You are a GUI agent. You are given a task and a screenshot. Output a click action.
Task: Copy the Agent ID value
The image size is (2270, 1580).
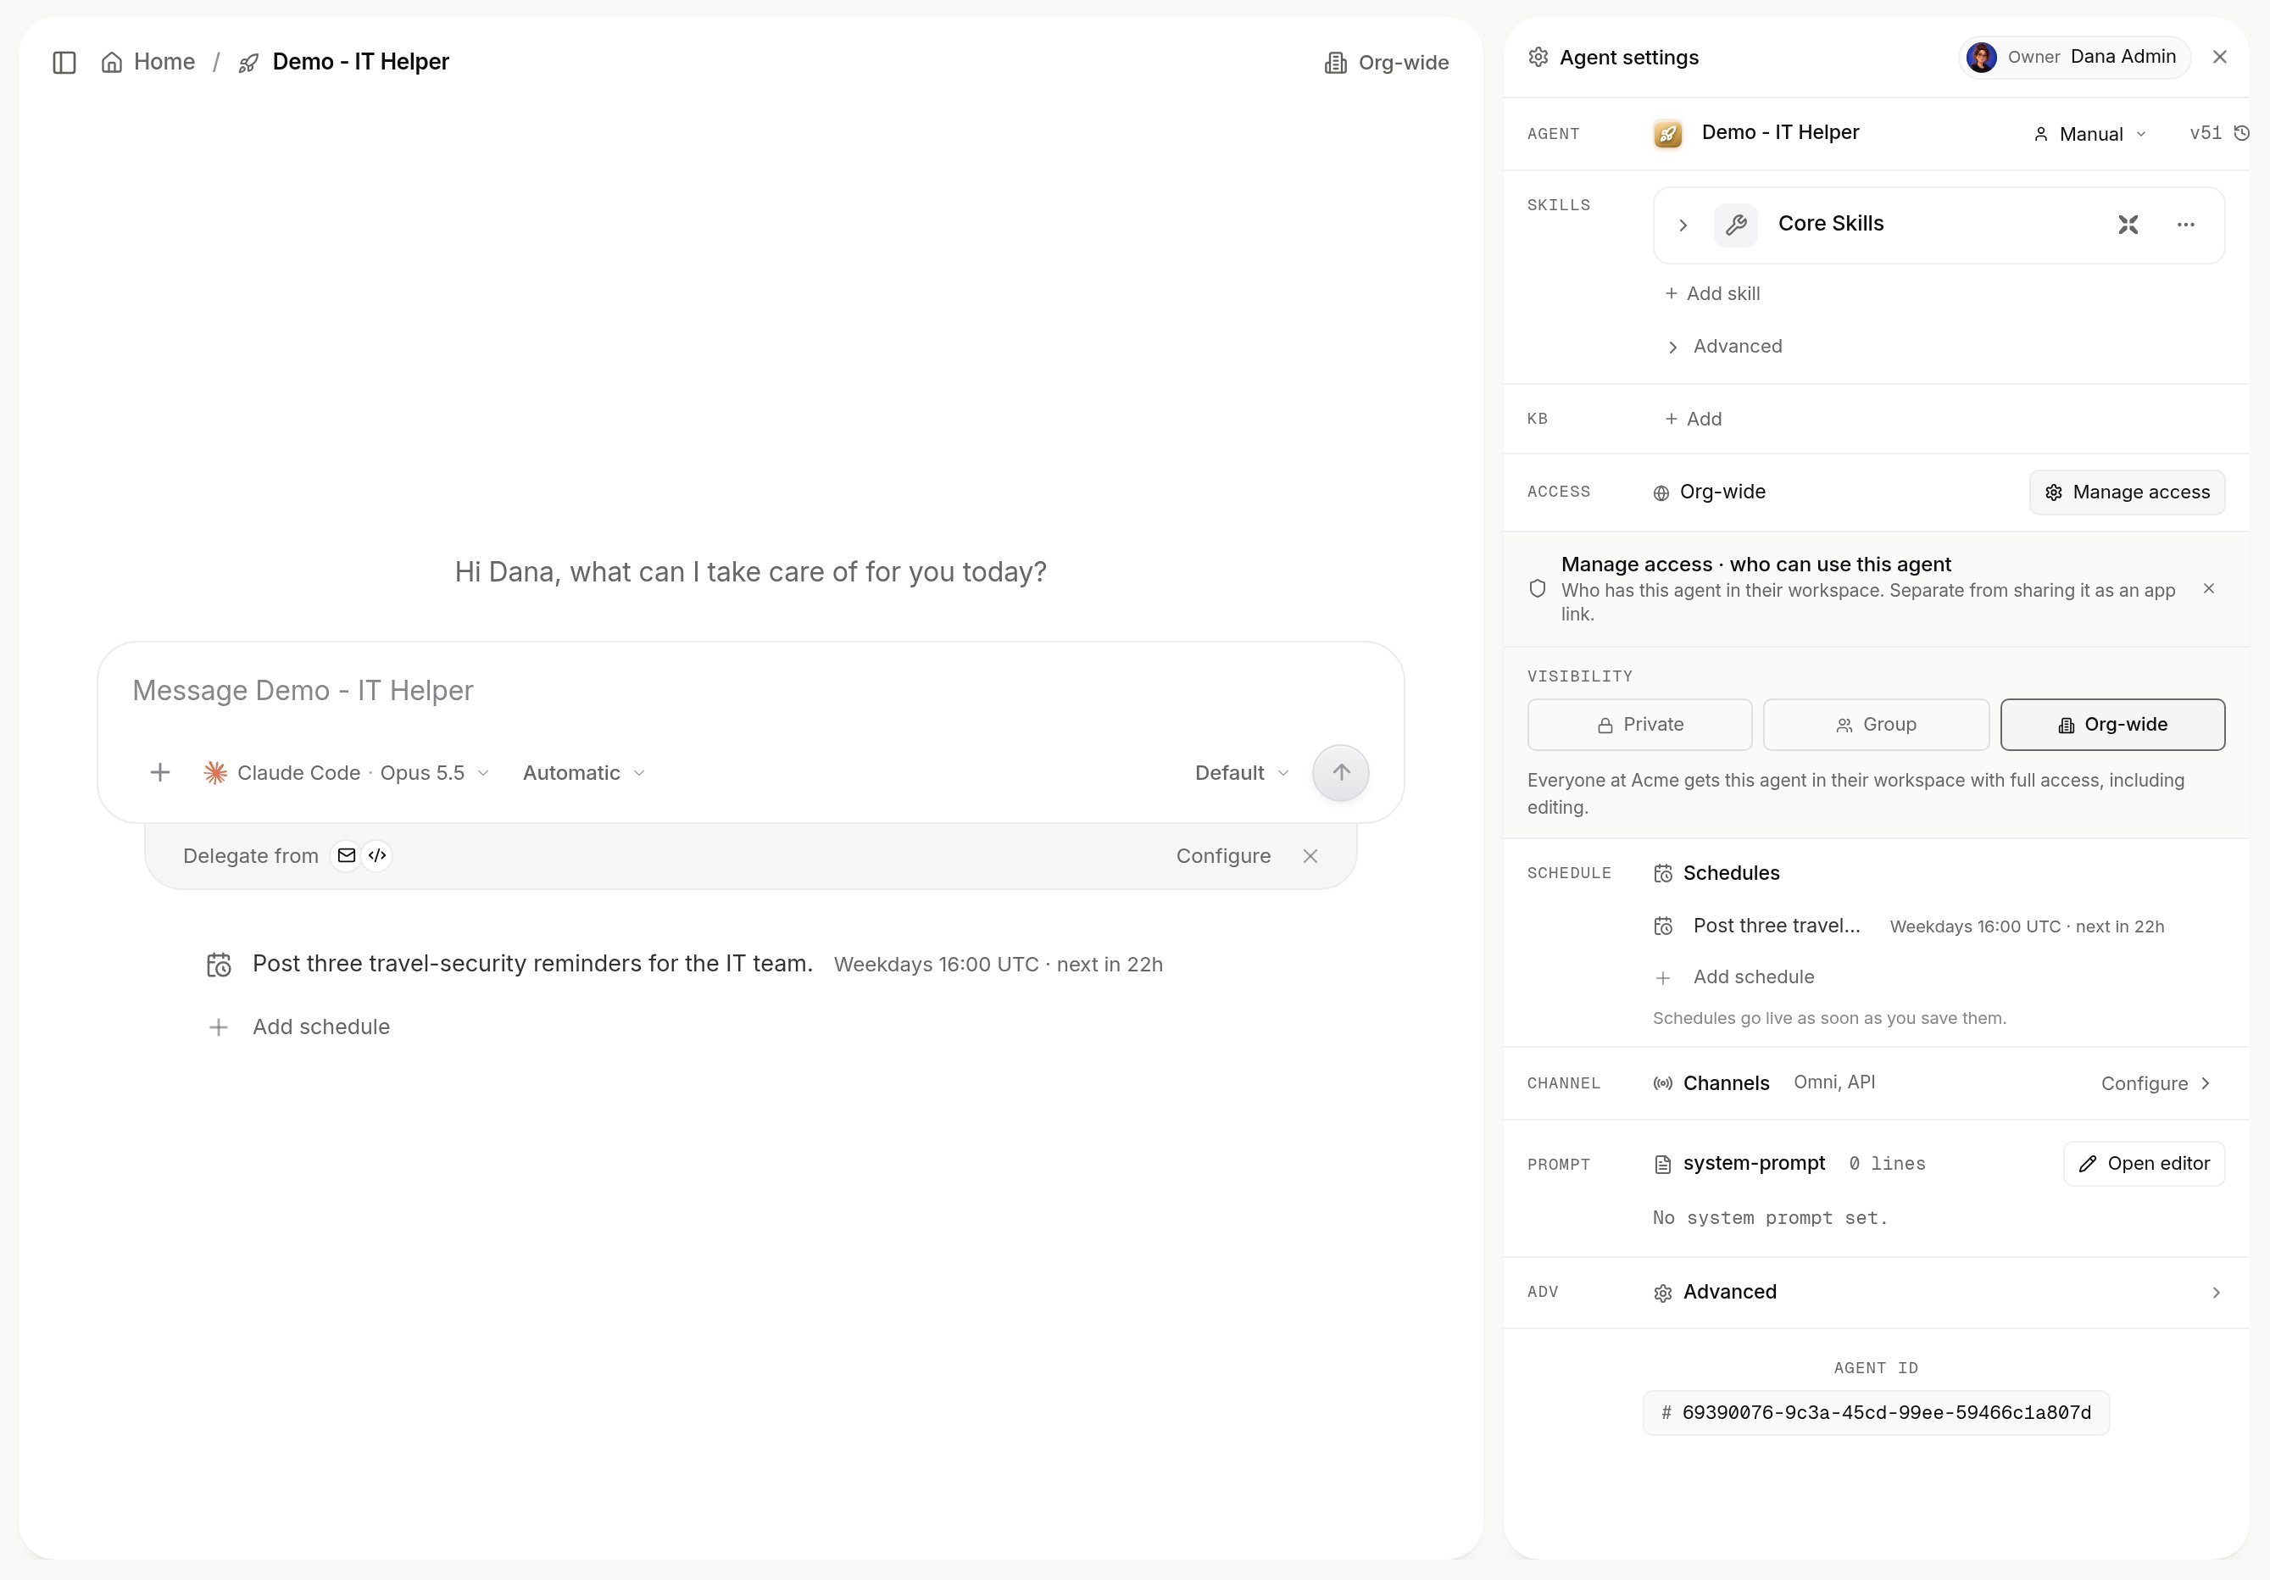click(1876, 1413)
